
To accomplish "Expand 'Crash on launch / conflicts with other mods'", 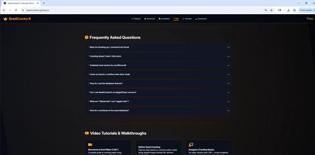I will click(x=158, y=74).
